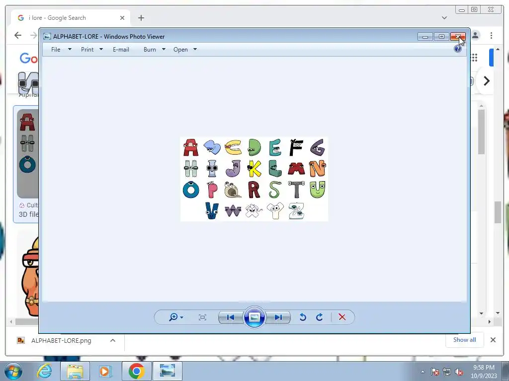This screenshot has height=381, width=509.
Task: Close the Photo Viewer window
Action: click(458, 37)
